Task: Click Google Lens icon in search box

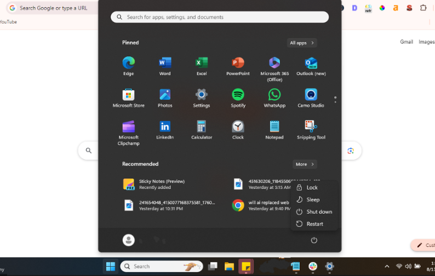Action: point(351,151)
